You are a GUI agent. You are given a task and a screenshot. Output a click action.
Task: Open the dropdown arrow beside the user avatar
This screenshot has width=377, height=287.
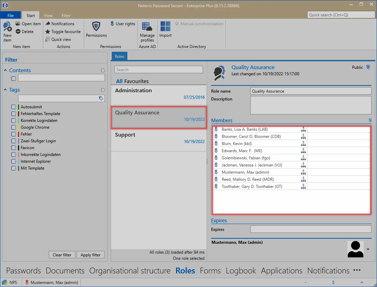click(368, 249)
